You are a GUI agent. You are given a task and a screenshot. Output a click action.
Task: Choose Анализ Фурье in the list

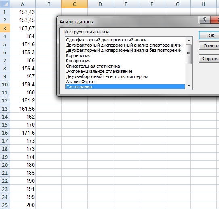tap(80, 82)
